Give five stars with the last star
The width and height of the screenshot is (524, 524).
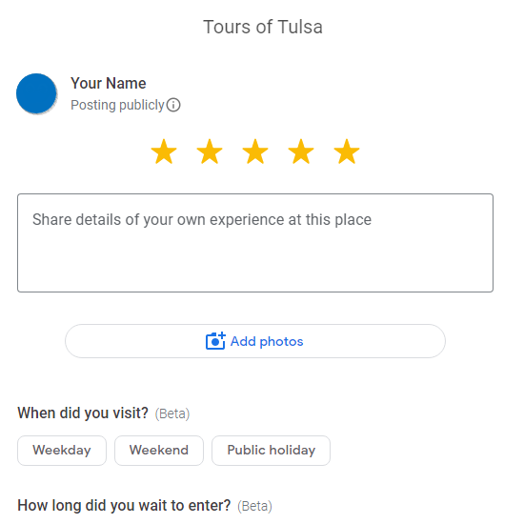click(x=347, y=151)
